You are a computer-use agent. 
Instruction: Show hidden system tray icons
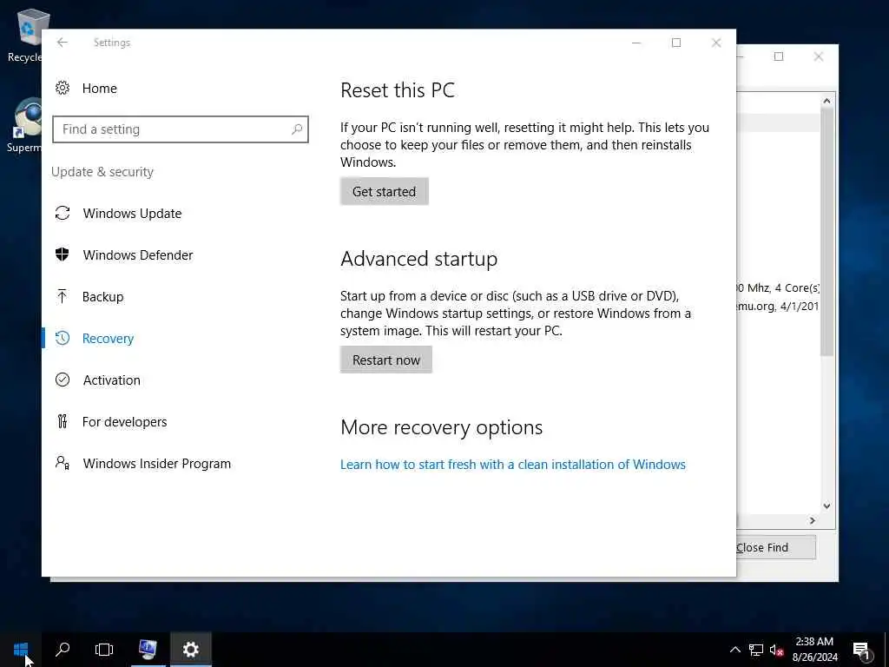click(734, 650)
